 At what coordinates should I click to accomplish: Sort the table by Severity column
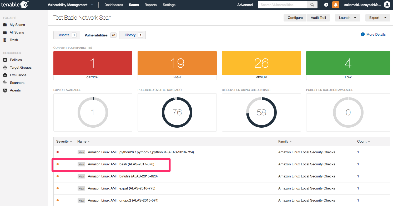coord(64,142)
